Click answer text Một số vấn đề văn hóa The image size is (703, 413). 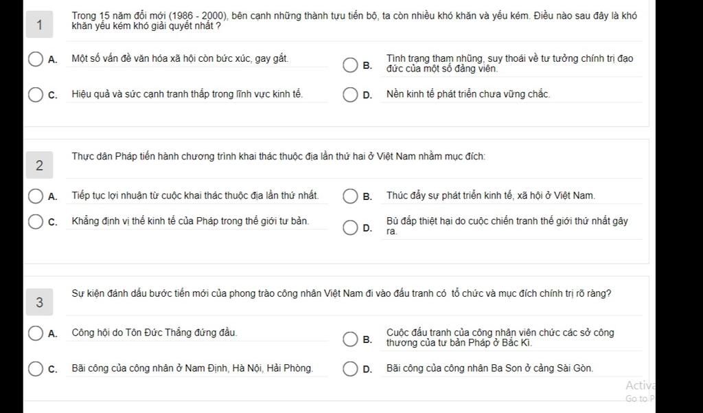tap(180, 58)
